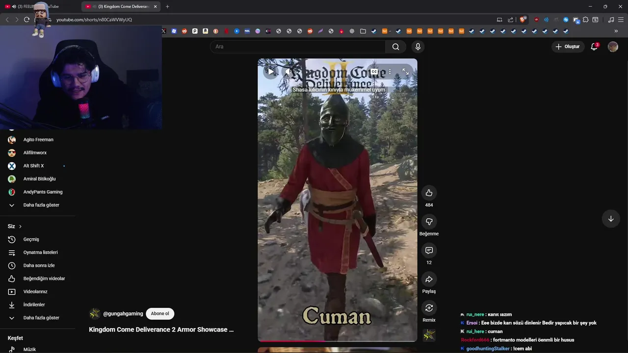The height and width of the screenshot is (353, 628).
Task: Open the Short's three-dot more options menu
Action: [x=390, y=72]
